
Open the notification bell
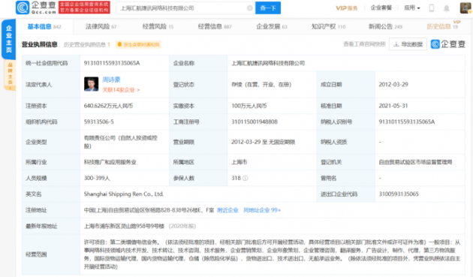[x=447, y=8]
